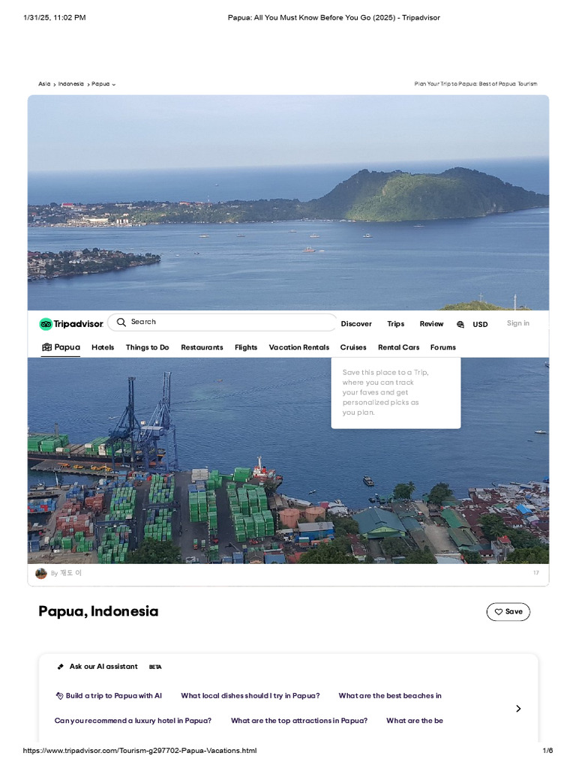Open the Trips menu item
Screen dimensions: 576x768
[x=396, y=324]
